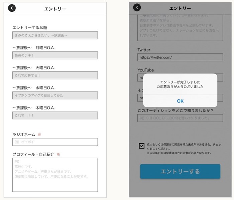The width and height of the screenshot is (234, 200).
Task: Click the URL field beside the dialog's right edge
Action: tap(220, 98)
